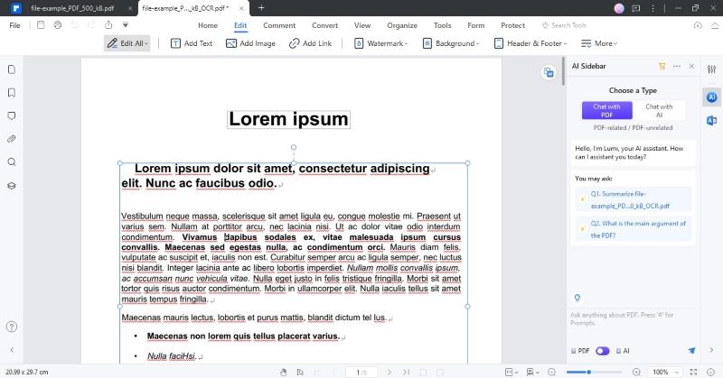Click the shopping cart icon in AI Sidebar
This screenshot has width=723, height=378.
[x=662, y=66]
